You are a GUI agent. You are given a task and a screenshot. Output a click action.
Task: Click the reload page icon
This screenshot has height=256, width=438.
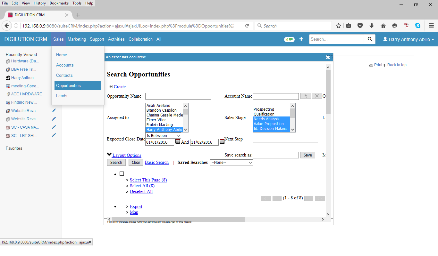coord(247,26)
